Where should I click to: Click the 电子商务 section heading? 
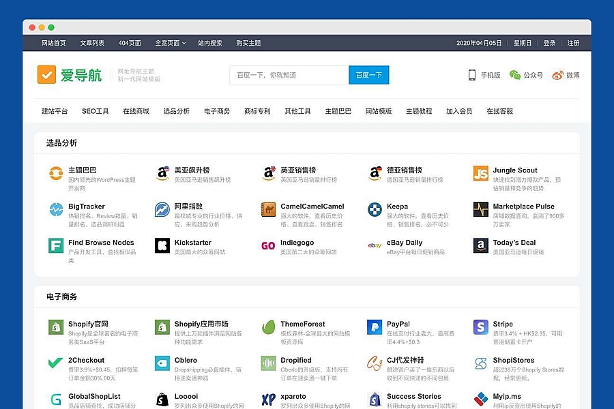(x=61, y=297)
